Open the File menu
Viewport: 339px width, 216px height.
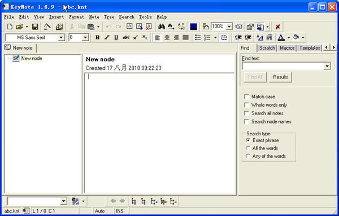point(9,17)
